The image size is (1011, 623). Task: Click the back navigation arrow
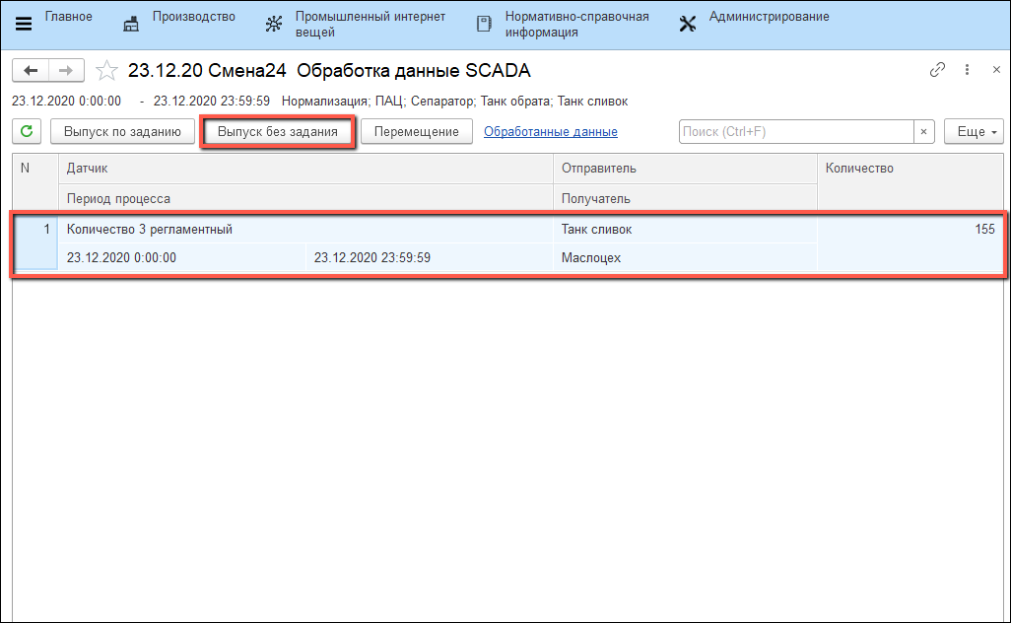click(x=31, y=70)
